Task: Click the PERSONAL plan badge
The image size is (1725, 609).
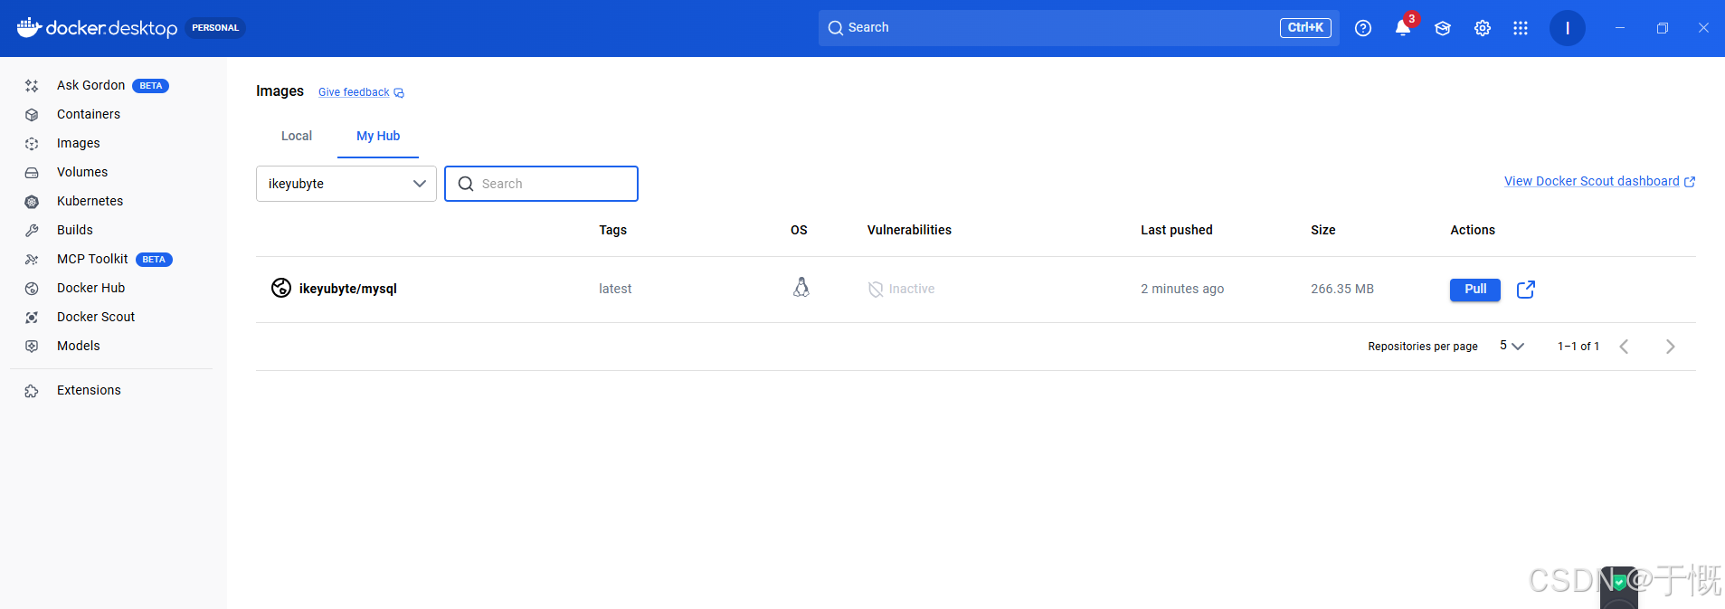Action: [215, 28]
